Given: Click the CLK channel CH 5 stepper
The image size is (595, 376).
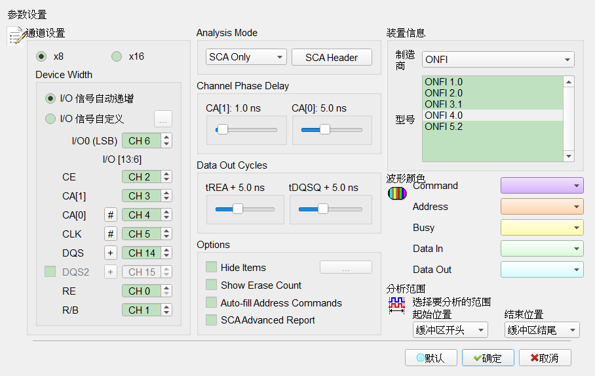Looking at the screenshot, I should [x=147, y=234].
